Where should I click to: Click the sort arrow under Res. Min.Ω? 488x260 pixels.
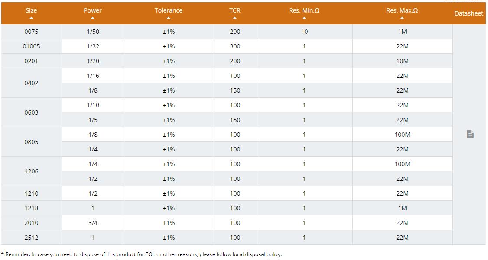(x=304, y=18)
